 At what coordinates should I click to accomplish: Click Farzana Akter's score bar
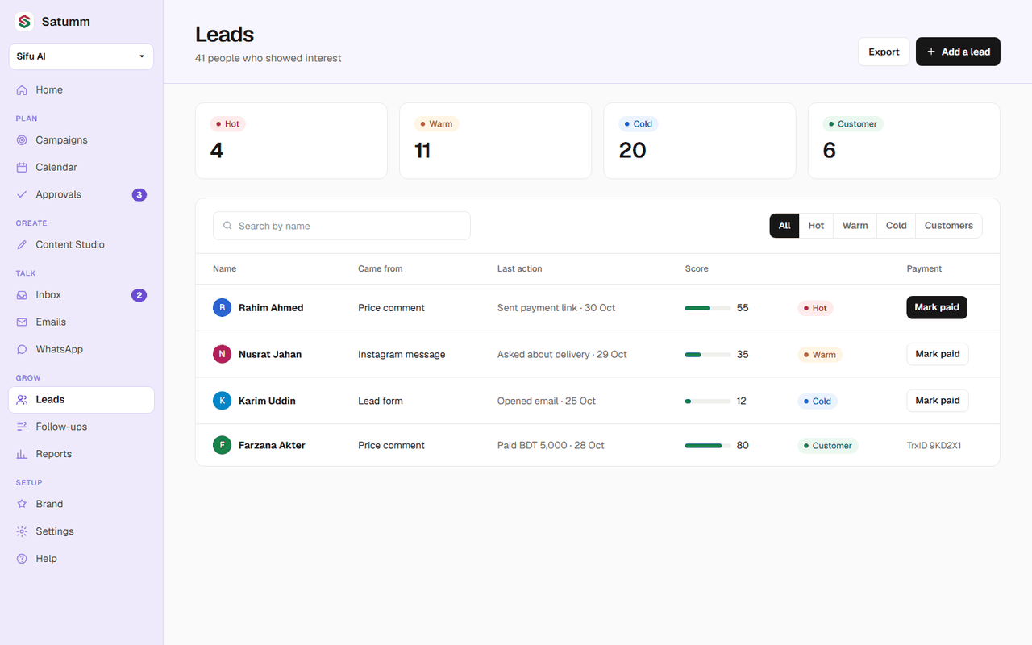[x=708, y=446]
